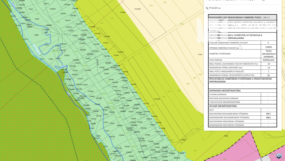Click the "Zelená infraštruktúra" section heading
This screenshot has width=285, height=161.
coord(223,106)
